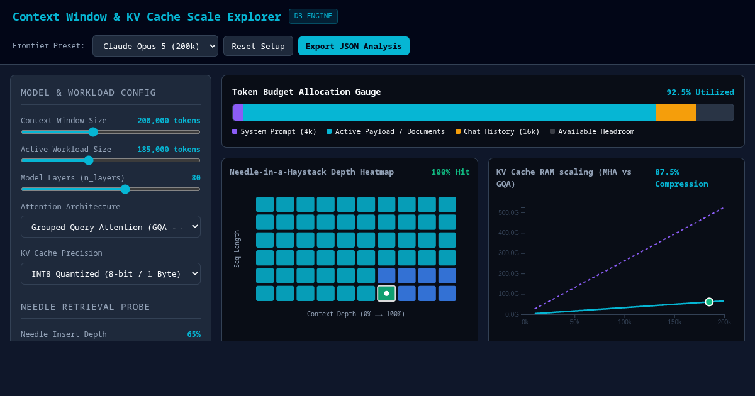Click the MODEL & WORKLOAD CONFIG heading

tap(88, 92)
